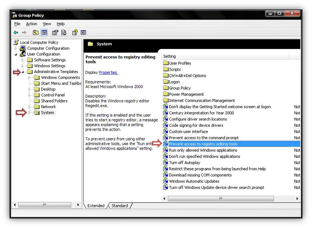
Task: Open the Properties toolbar icon
Action: point(55,32)
